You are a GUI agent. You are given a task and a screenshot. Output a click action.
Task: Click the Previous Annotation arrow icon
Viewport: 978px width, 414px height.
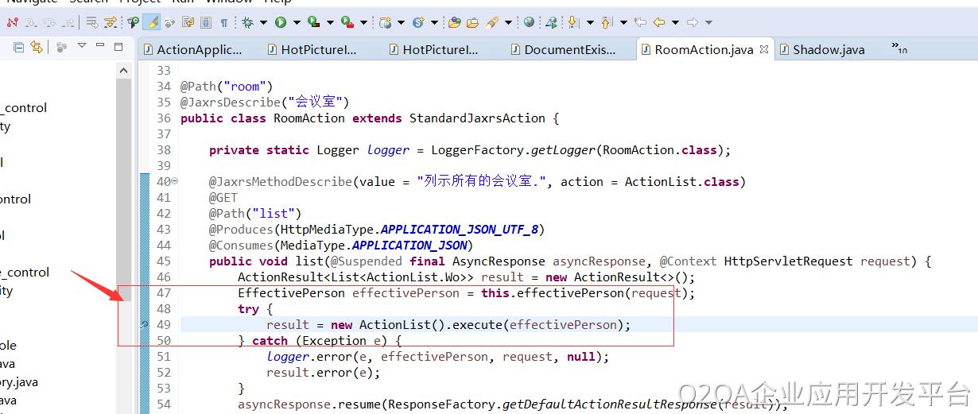607,22
